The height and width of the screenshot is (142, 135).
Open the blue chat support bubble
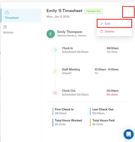pyautogui.click(x=128, y=134)
